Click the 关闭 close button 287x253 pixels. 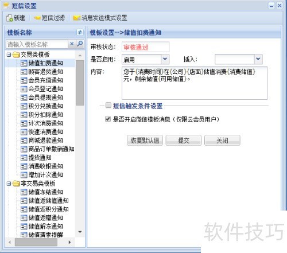[222, 141]
